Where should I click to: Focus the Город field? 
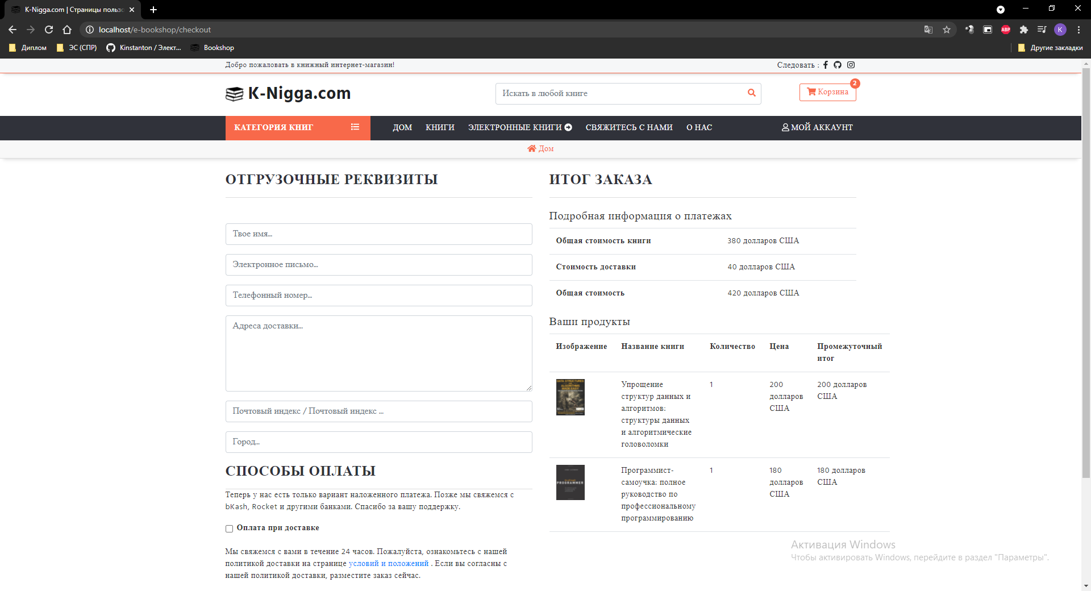pos(379,442)
